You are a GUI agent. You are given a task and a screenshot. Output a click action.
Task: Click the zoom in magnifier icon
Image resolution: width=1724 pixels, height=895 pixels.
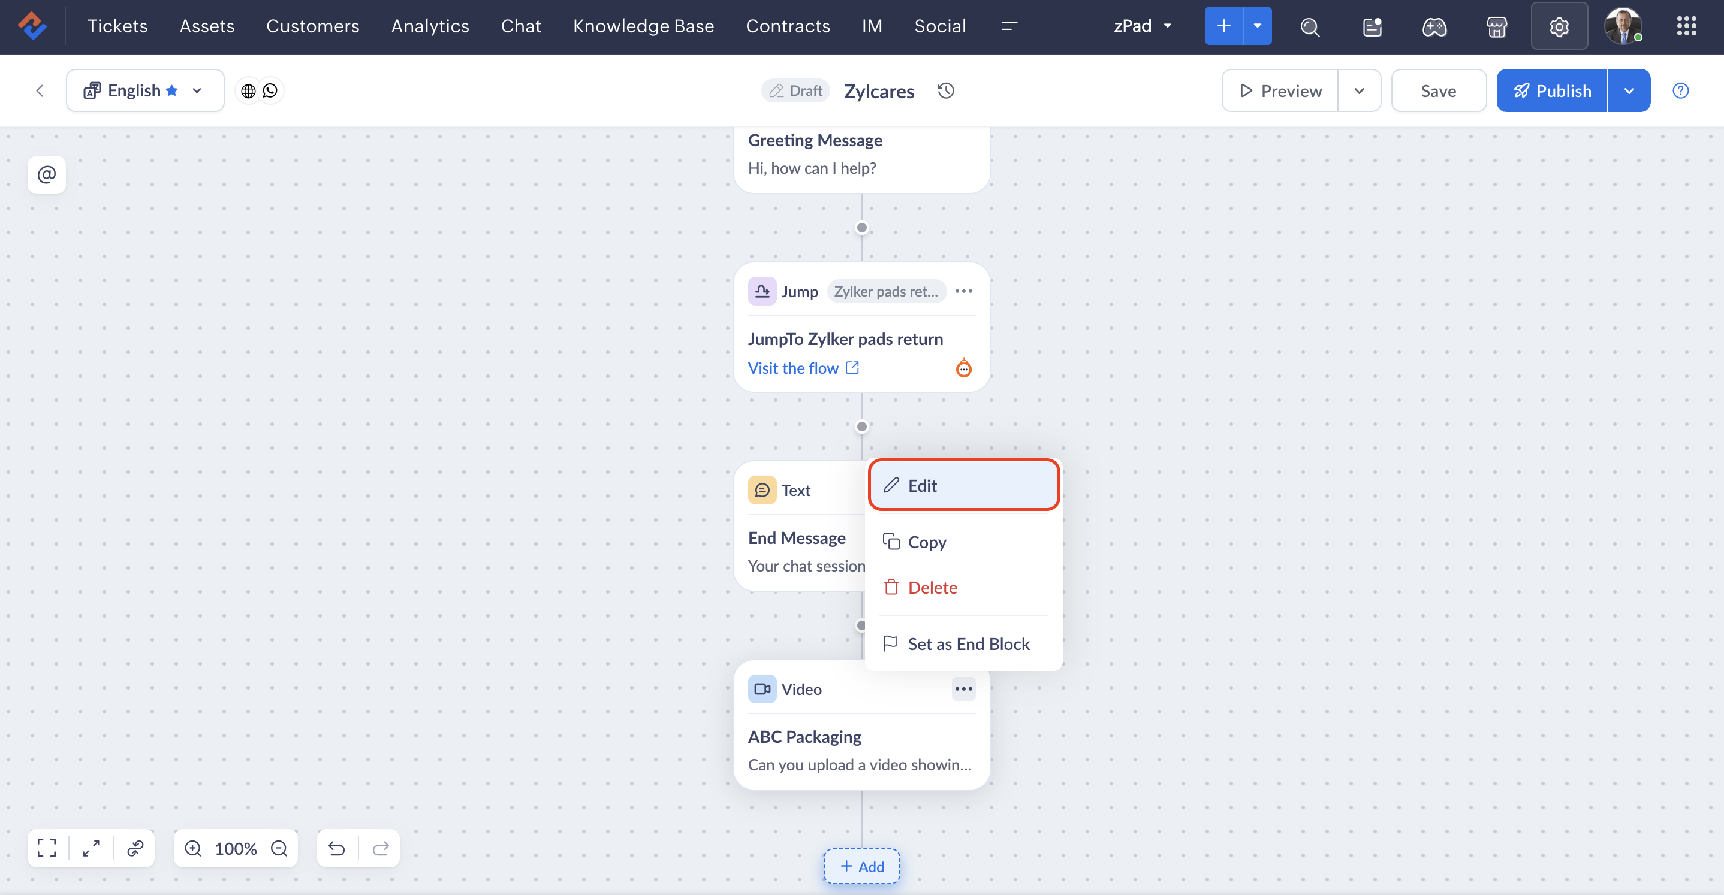click(193, 848)
